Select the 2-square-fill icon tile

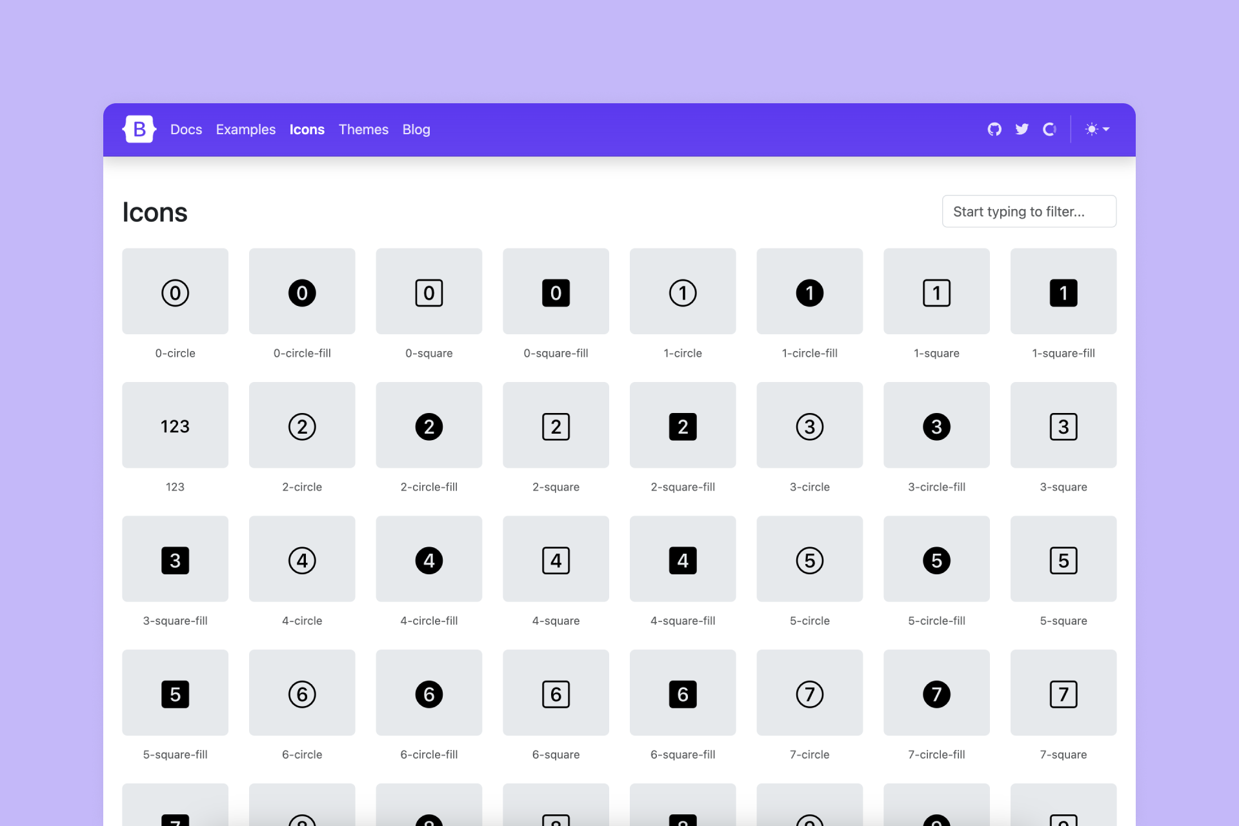tap(682, 425)
